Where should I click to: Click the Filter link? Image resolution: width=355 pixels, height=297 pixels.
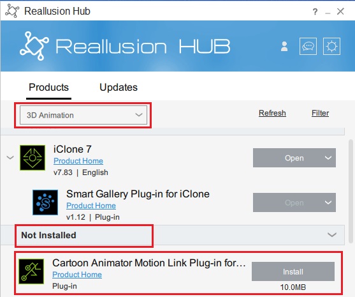click(x=320, y=113)
